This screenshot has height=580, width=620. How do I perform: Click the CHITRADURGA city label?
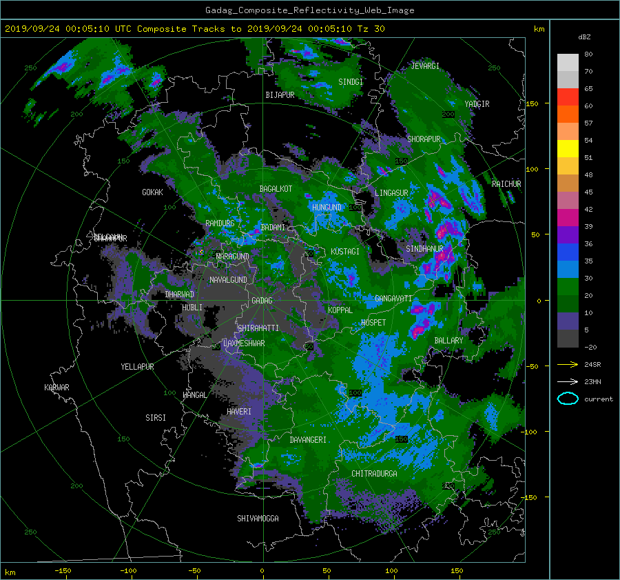point(374,474)
